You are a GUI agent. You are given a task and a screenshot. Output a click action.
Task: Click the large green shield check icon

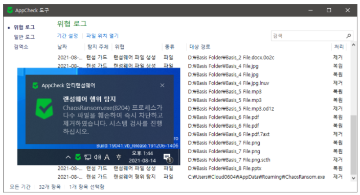pos(44,109)
